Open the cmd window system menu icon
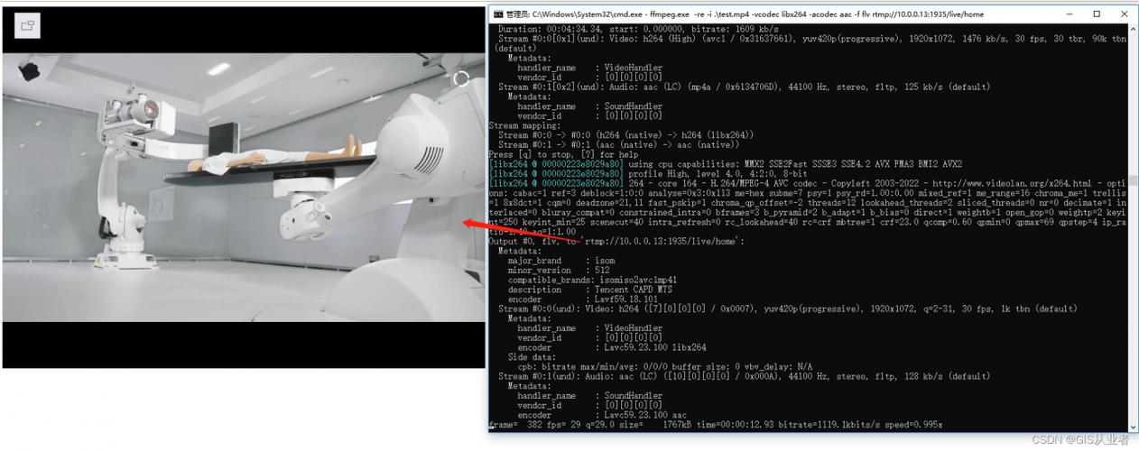 point(498,14)
